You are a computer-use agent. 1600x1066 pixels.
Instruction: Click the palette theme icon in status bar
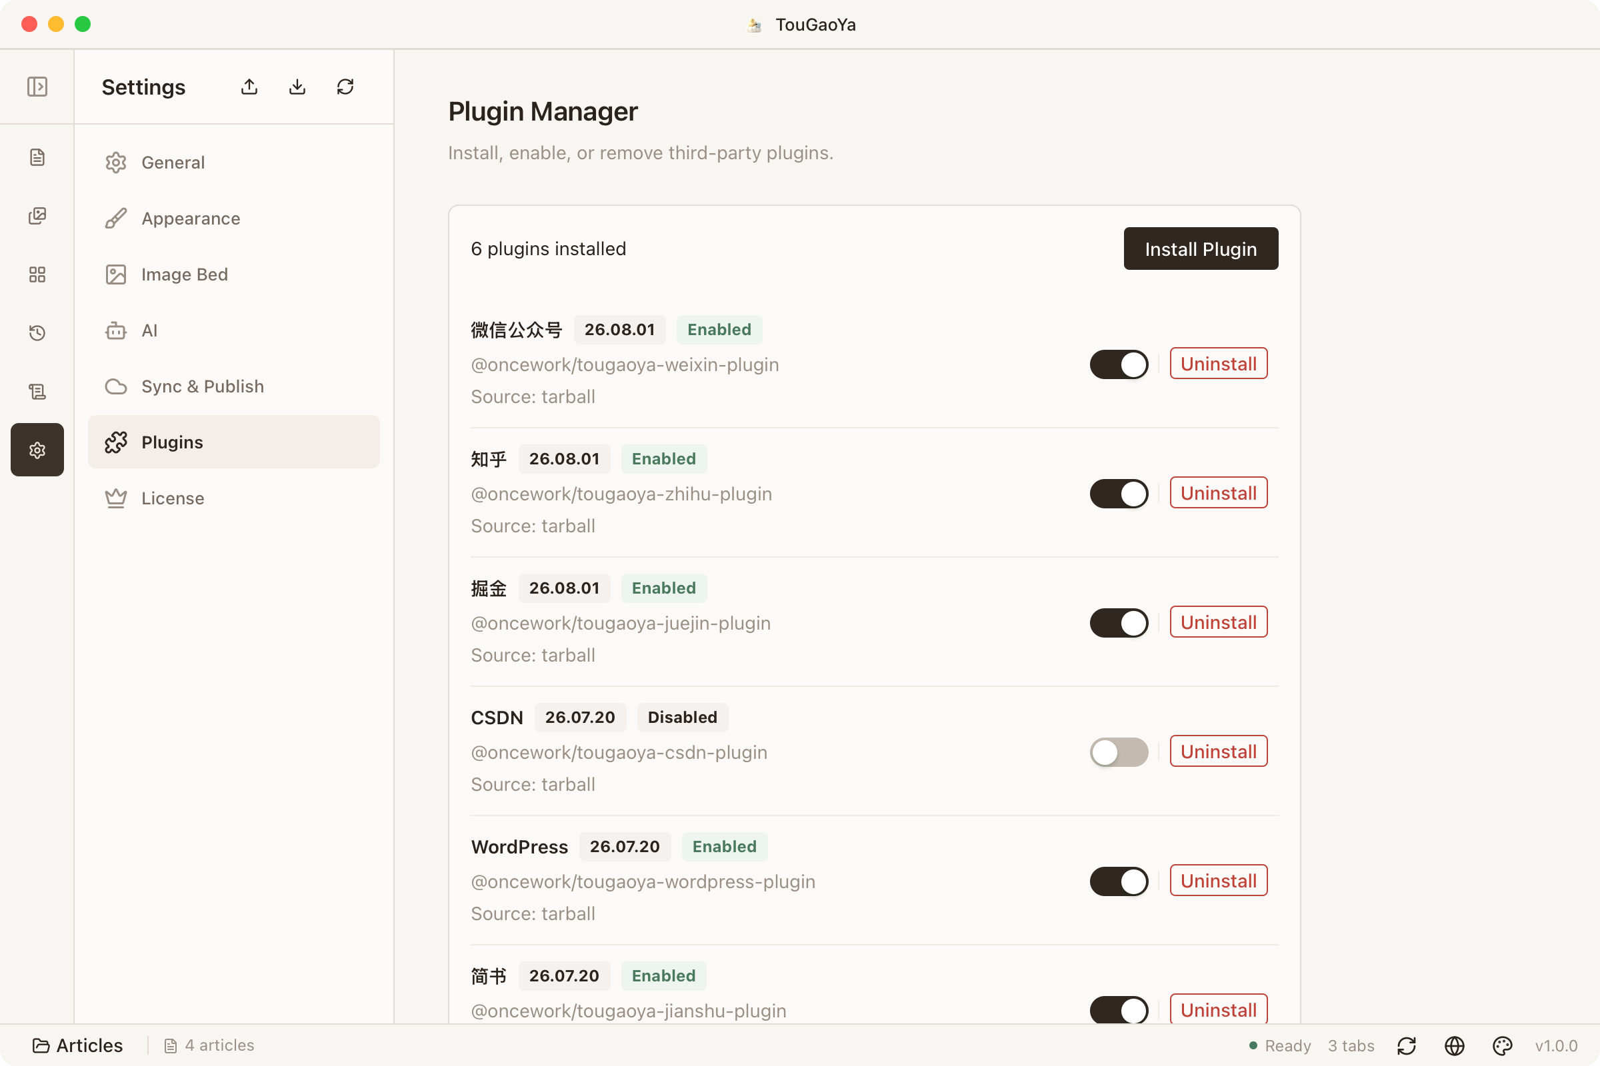[x=1502, y=1045]
